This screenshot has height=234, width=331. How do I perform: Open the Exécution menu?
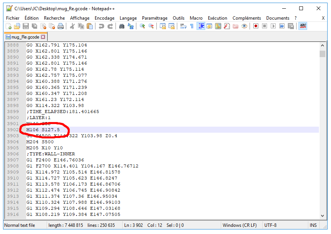(217, 18)
